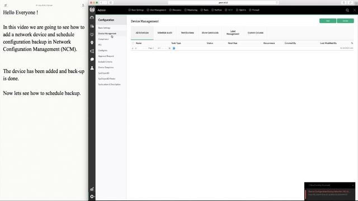The width and height of the screenshot is (358, 201).
Task: Open Discovery in top menu
Action: tap(175, 10)
